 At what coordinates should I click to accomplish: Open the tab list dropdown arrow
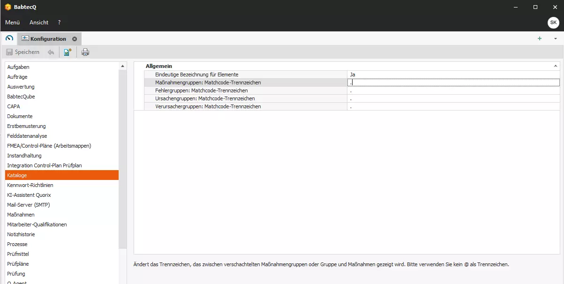556,39
